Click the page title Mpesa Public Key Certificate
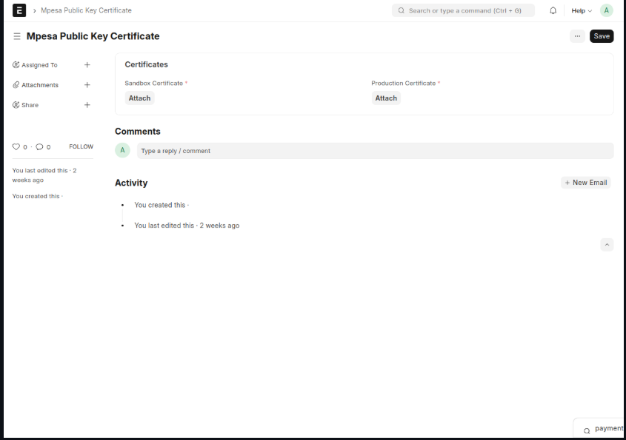Viewport: 626px width, 440px height. click(x=93, y=36)
